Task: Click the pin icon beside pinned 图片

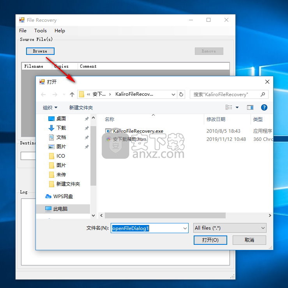Action: 87,147
